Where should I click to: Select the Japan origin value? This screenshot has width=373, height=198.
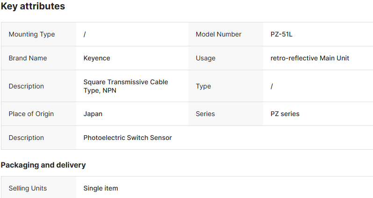point(93,114)
